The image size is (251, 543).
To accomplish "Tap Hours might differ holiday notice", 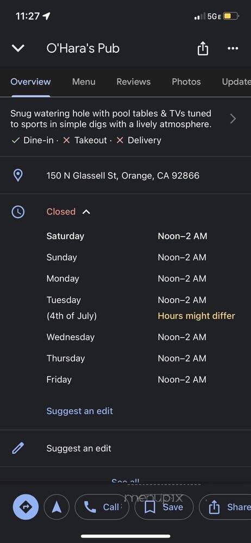I will pyautogui.click(x=196, y=316).
